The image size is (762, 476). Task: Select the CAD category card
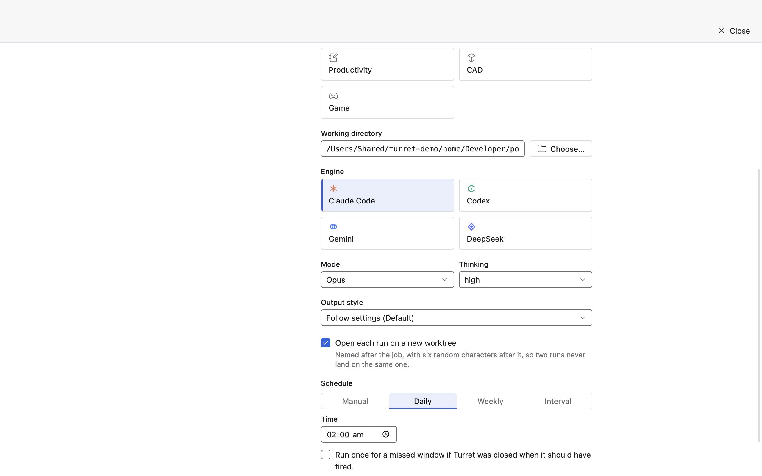click(x=525, y=64)
